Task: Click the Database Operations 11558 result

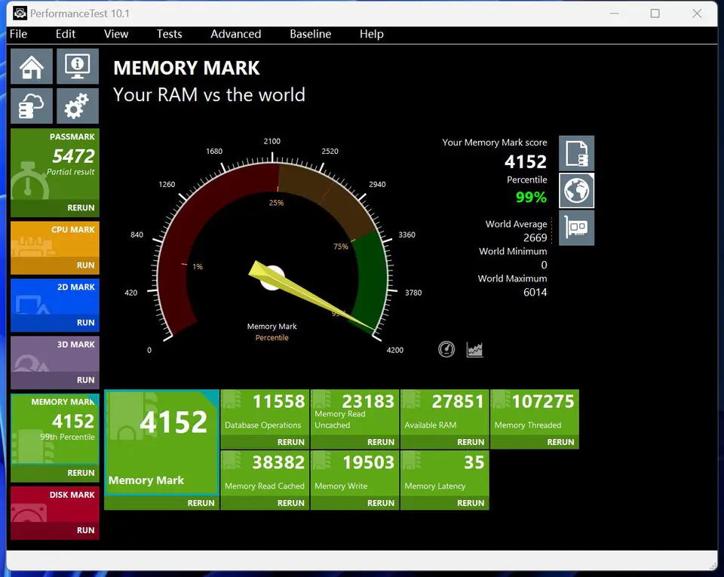Action: tap(265, 413)
